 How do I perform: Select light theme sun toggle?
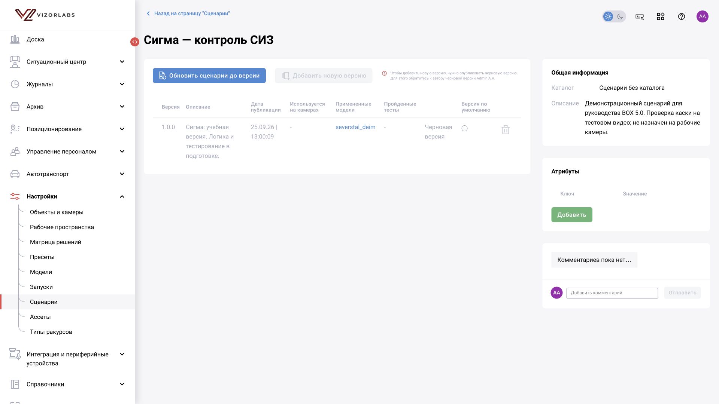click(x=608, y=16)
